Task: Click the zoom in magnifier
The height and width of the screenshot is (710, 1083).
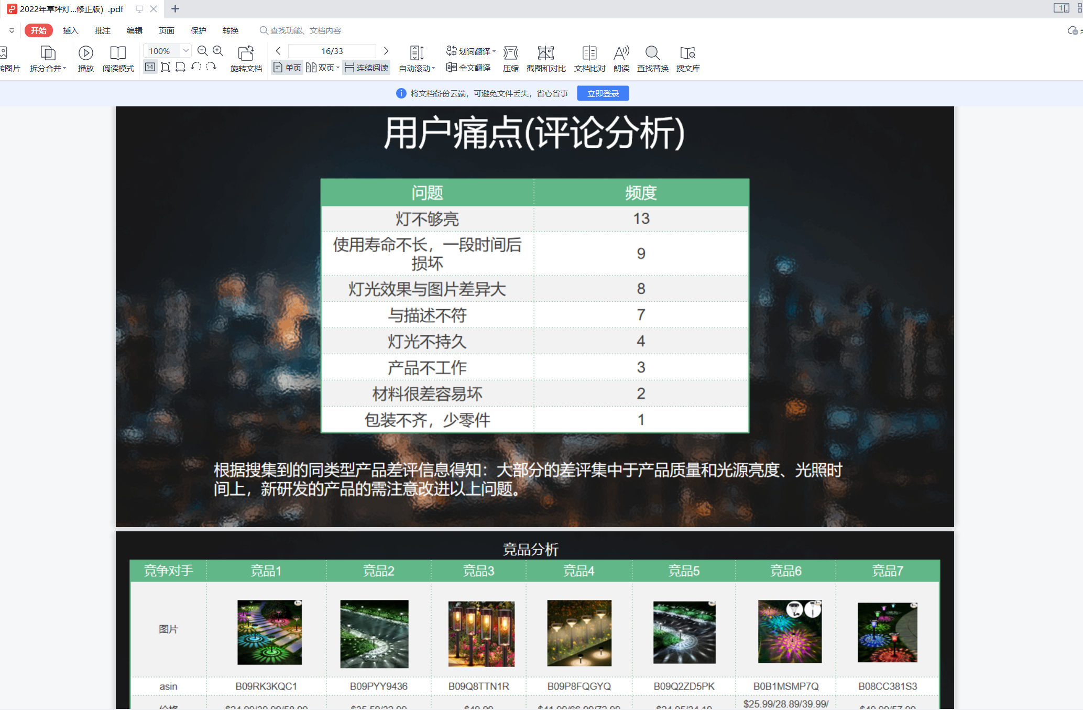Action: (218, 51)
